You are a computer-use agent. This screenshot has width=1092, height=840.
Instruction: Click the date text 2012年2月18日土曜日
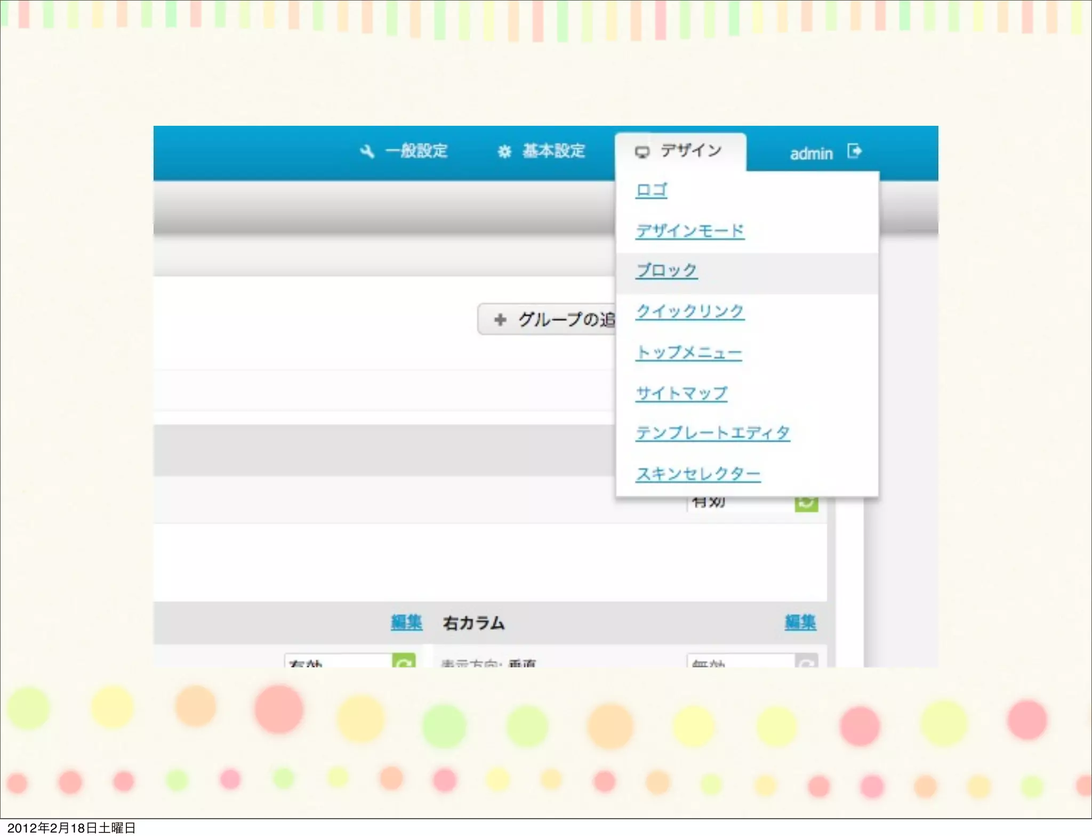(71, 828)
